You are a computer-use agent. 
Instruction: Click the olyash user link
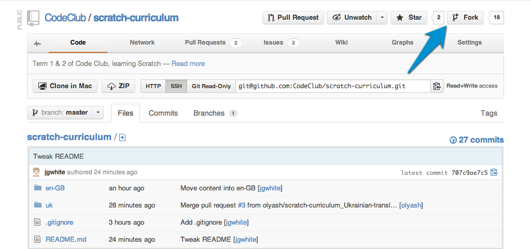pos(411,205)
